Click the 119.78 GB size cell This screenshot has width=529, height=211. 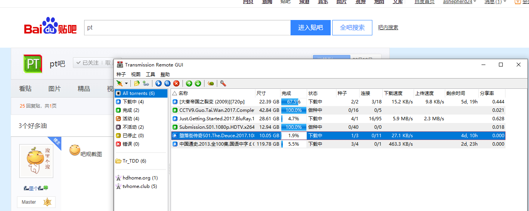point(268,144)
